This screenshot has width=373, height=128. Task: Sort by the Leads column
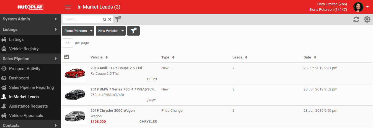pos(240,57)
